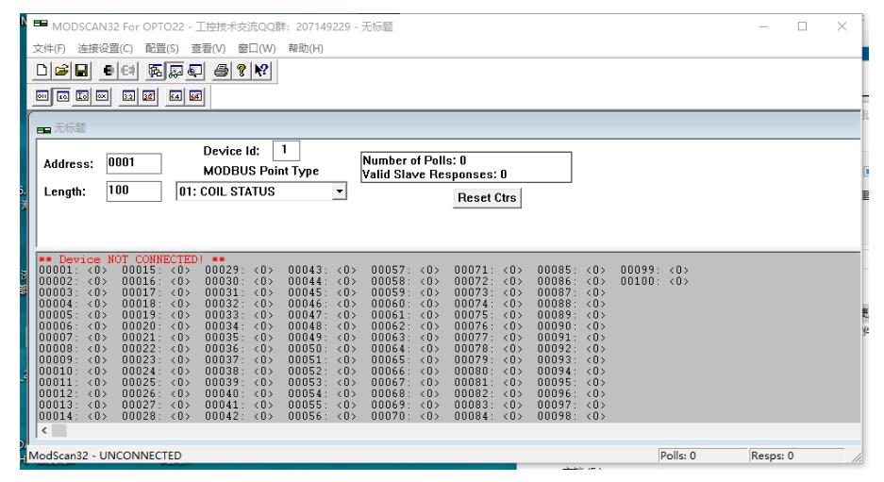
Task: Activate the context help pointer icon
Action: [x=261, y=71]
